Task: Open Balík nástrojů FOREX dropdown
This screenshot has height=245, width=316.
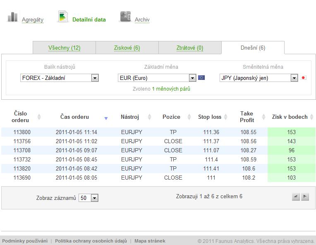Action: [x=59, y=78]
